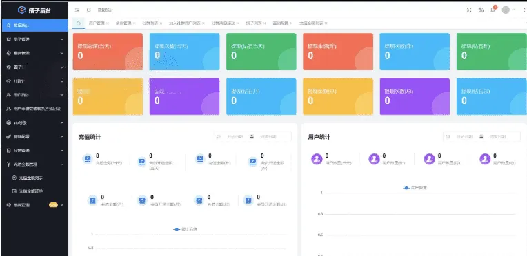Open 用户申请获取联系方式记录 sidebar item
Screen dimensions: 527x256
click(x=34, y=109)
